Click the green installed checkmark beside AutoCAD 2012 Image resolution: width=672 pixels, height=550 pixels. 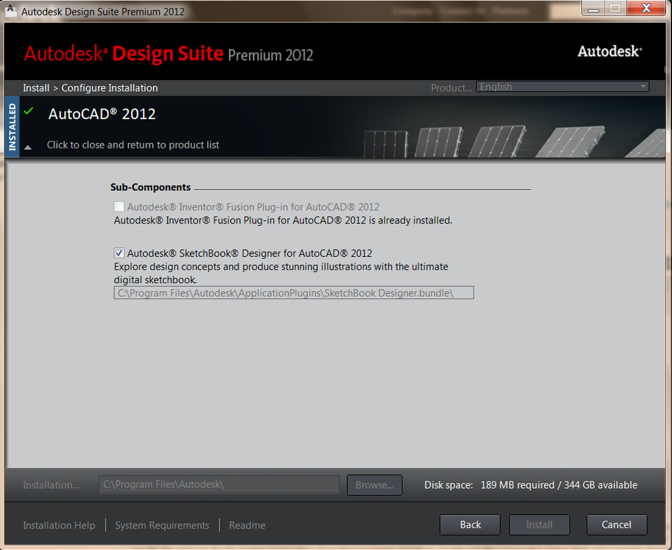[29, 112]
